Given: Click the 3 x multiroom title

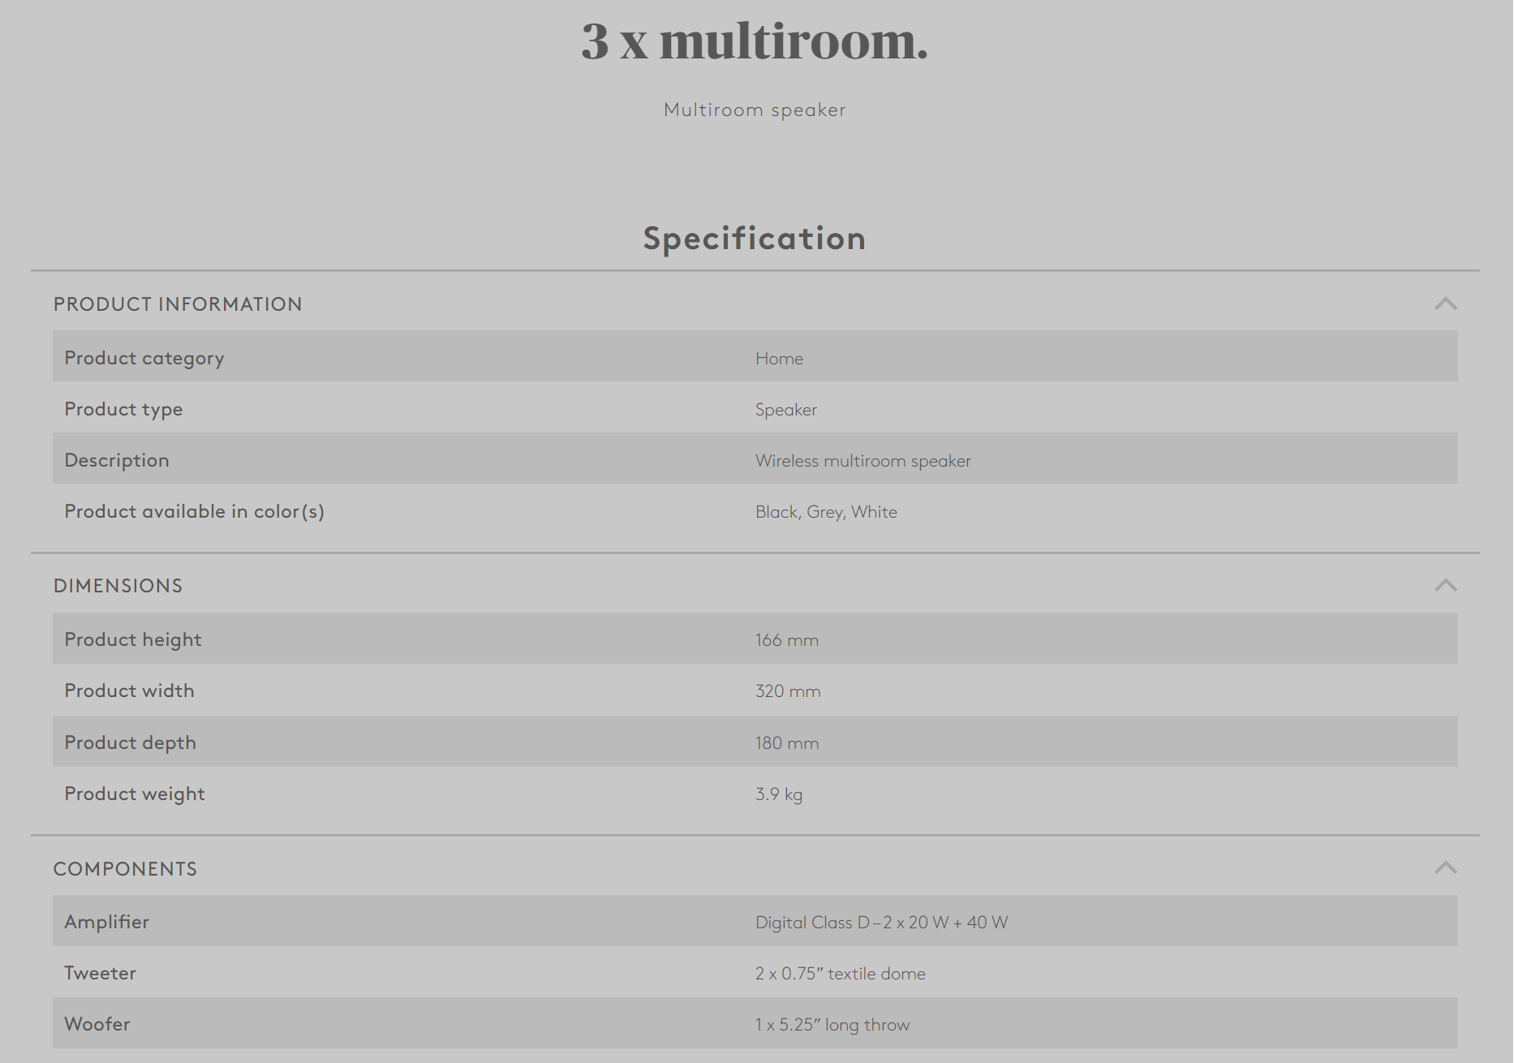Looking at the screenshot, I should [x=755, y=41].
